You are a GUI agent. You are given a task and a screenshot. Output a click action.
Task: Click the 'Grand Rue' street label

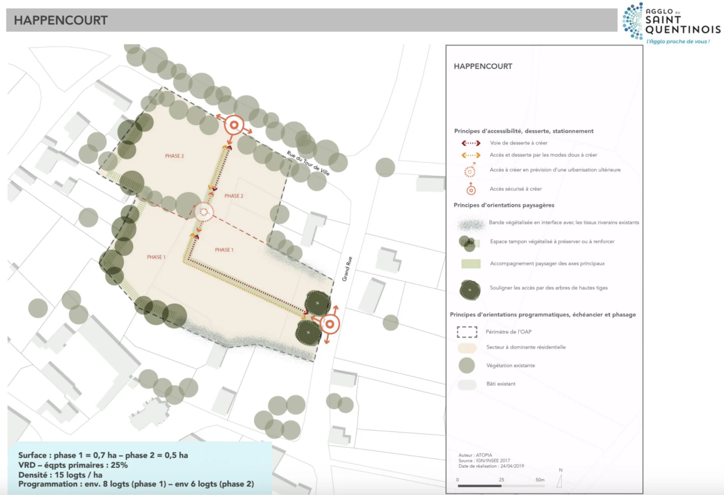[x=347, y=269]
